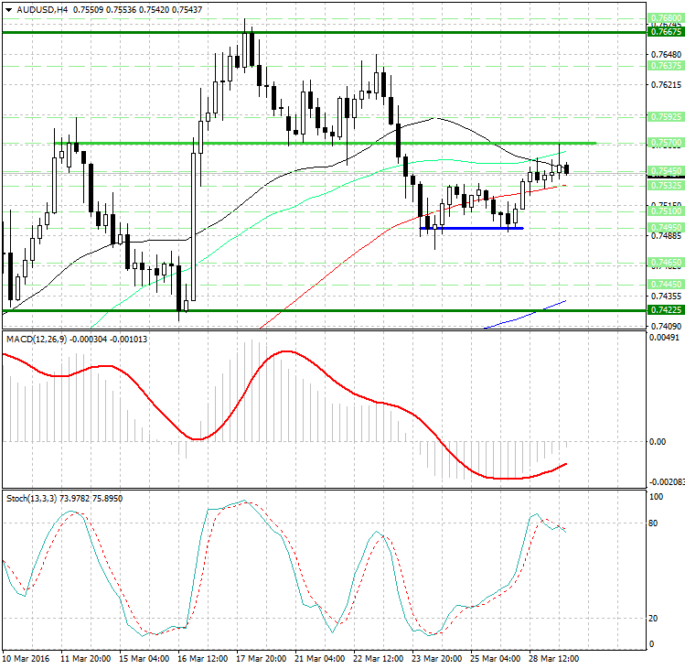Select the 28 Mar 12:00 date label
The image size is (685, 669).
(x=554, y=659)
